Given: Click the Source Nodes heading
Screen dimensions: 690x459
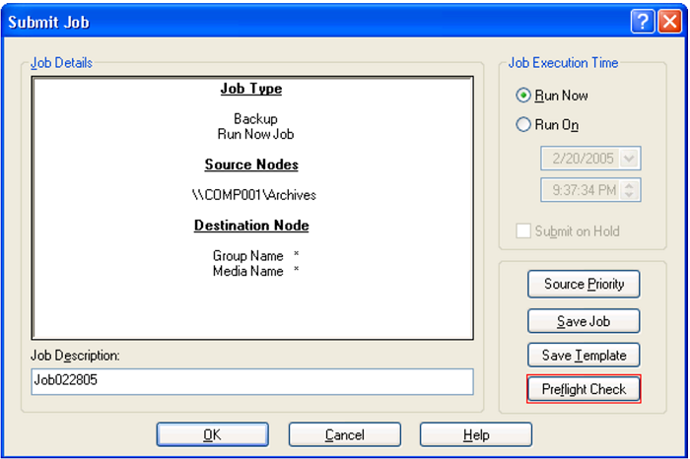Looking at the screenshot, I should [251, 164].
